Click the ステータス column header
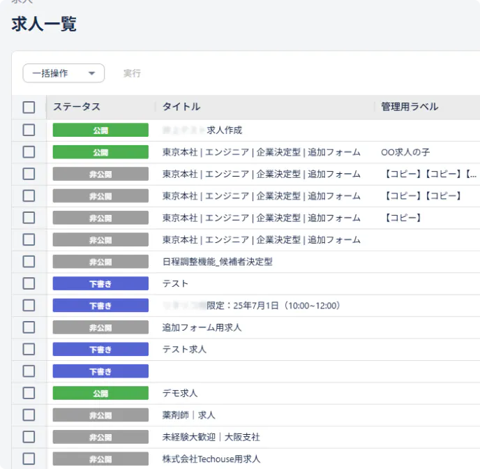 (77, 107)
